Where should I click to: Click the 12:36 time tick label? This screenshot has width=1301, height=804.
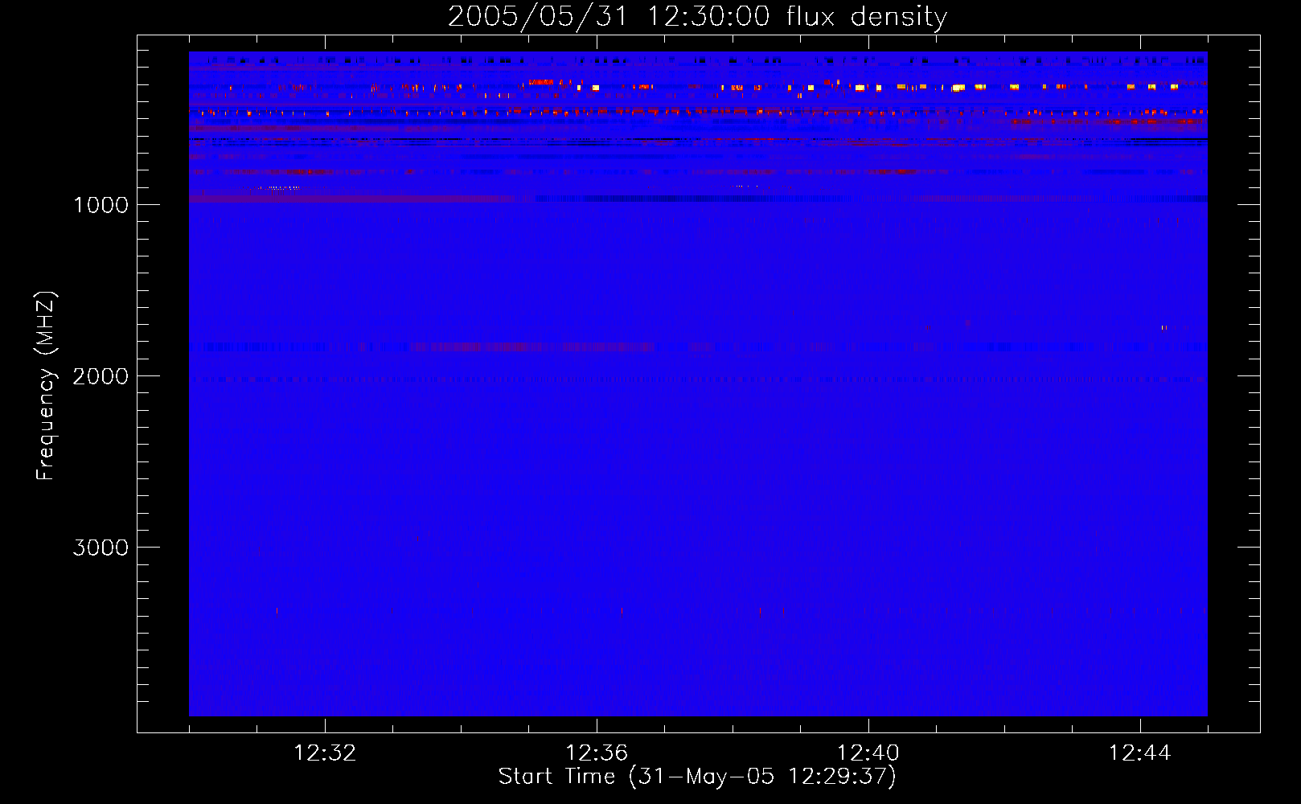click(597, 753)
